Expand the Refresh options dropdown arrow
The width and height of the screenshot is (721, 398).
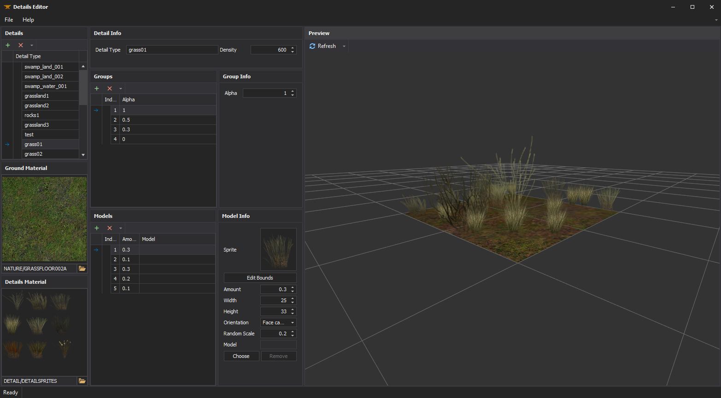[344, 46]
